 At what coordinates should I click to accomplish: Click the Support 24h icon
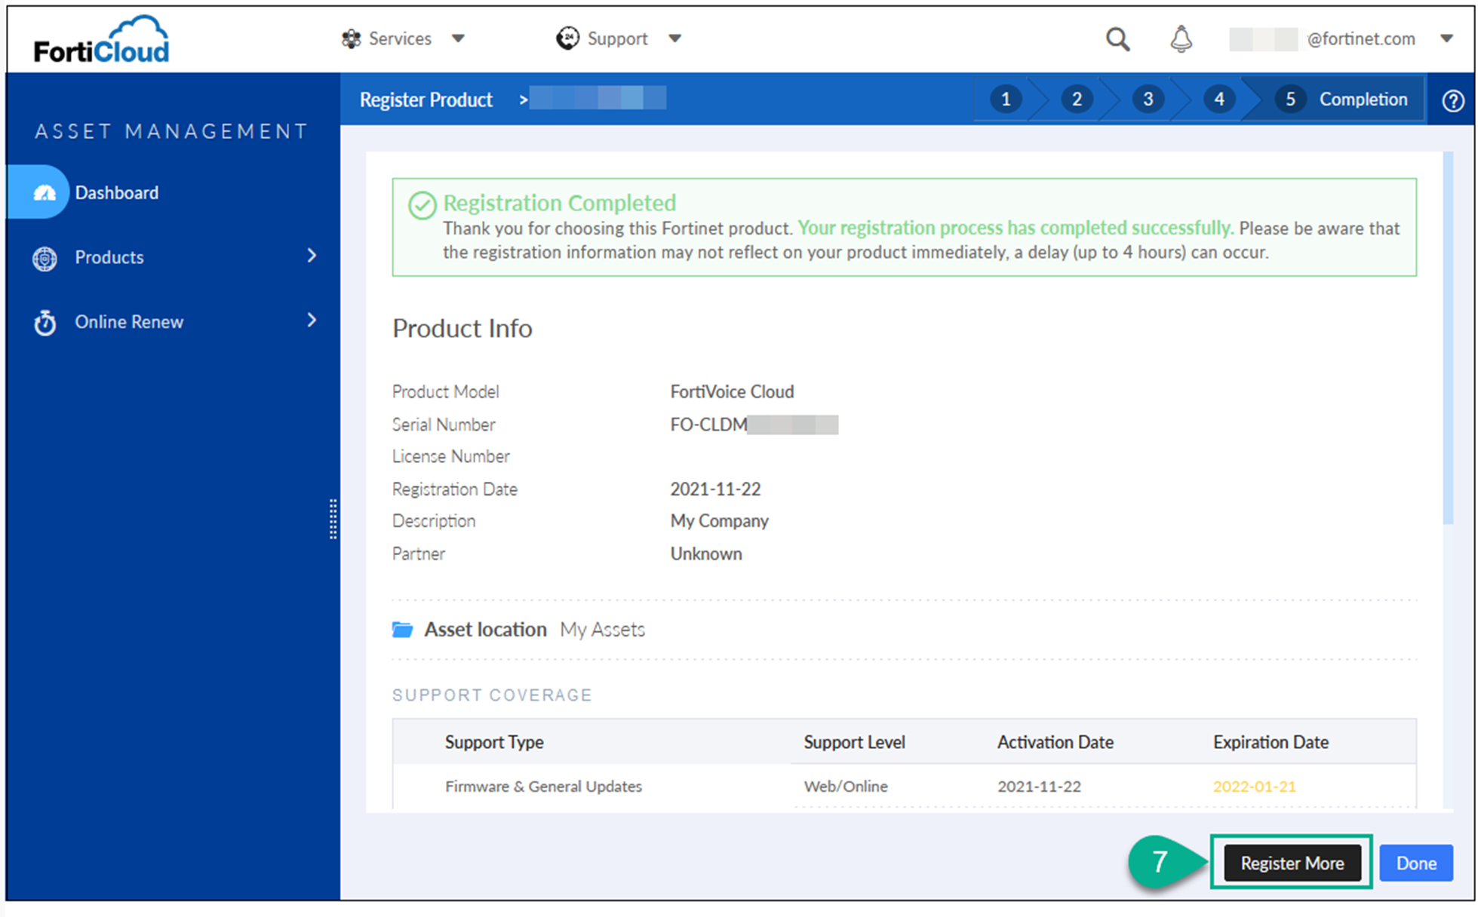567,38
